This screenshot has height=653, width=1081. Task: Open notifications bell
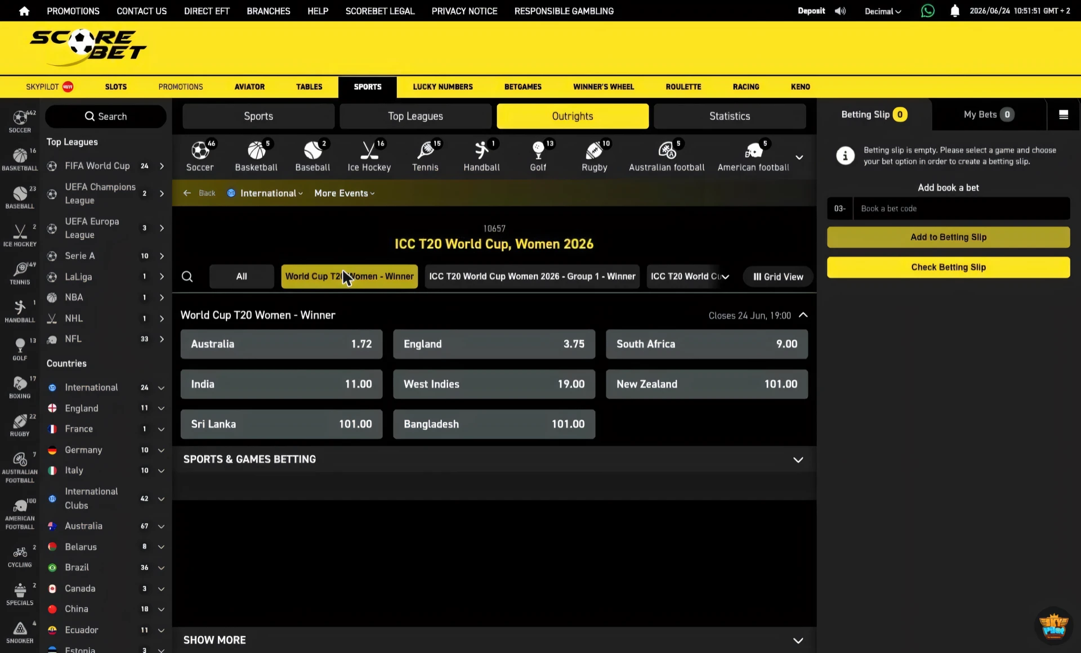(955, 11)
